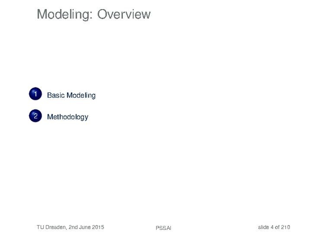
Task: Click the 'slide 4 of 210' indicator
Action: [x=274, y=227]
